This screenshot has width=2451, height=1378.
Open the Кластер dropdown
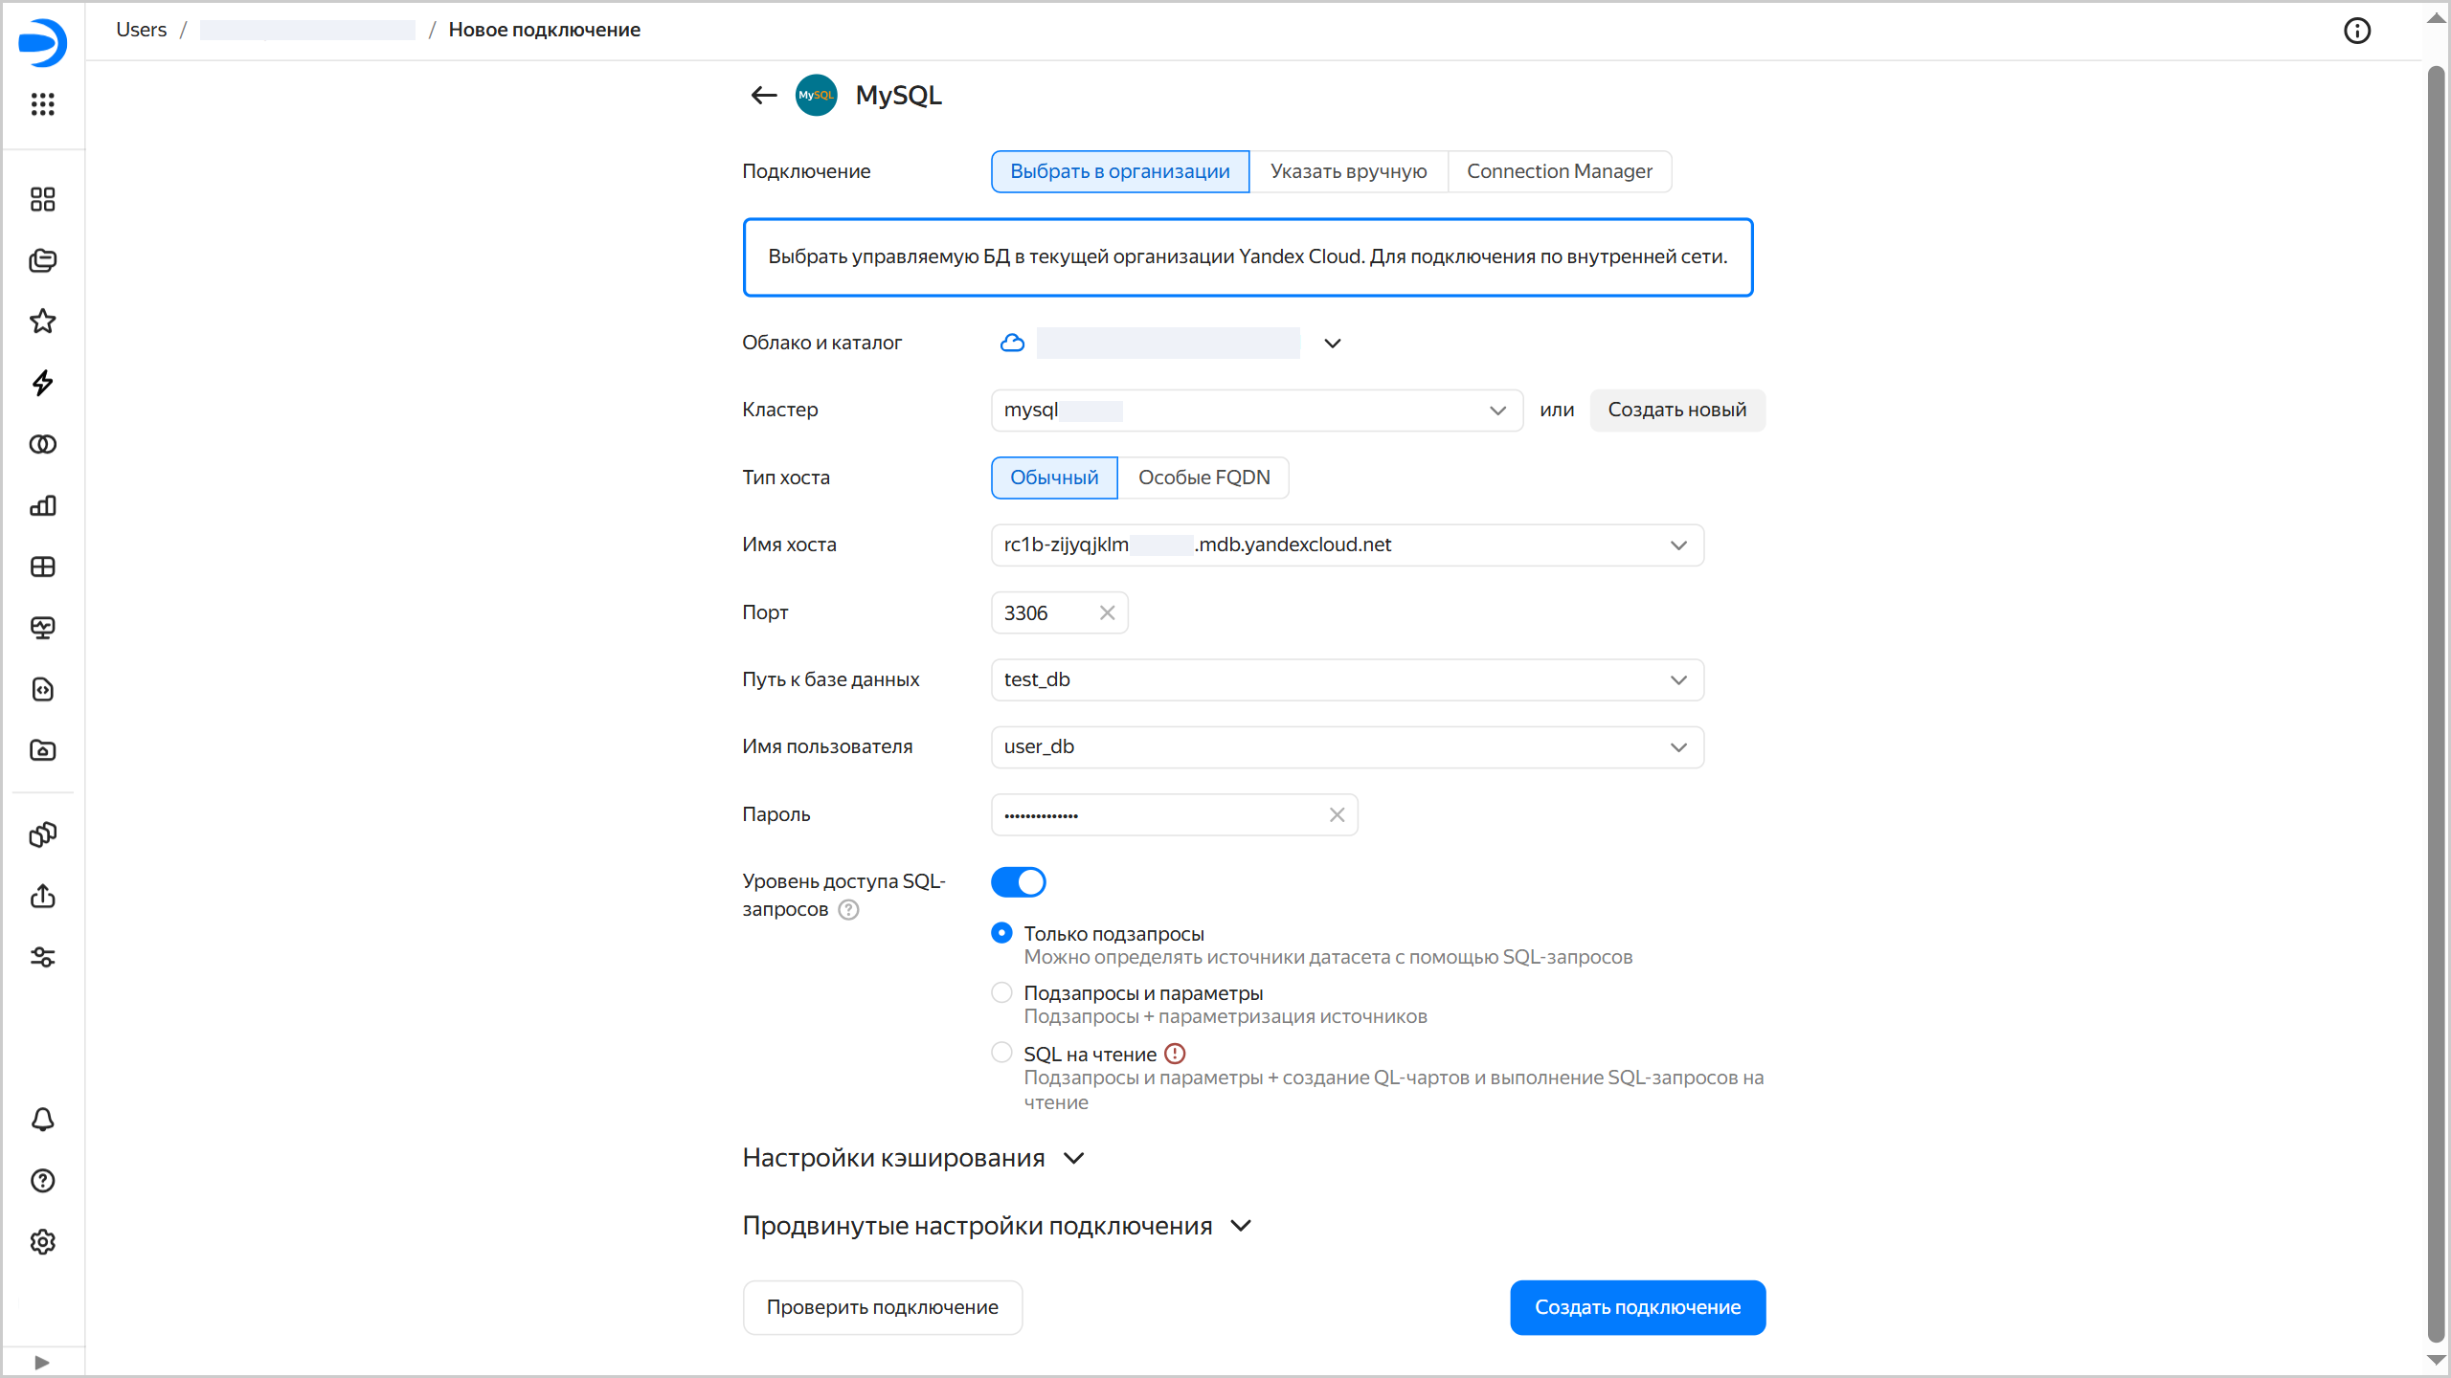pos(1256,411)
